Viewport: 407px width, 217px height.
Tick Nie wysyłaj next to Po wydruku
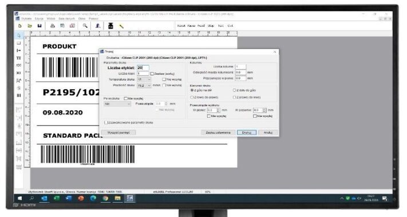click(125, 98)
